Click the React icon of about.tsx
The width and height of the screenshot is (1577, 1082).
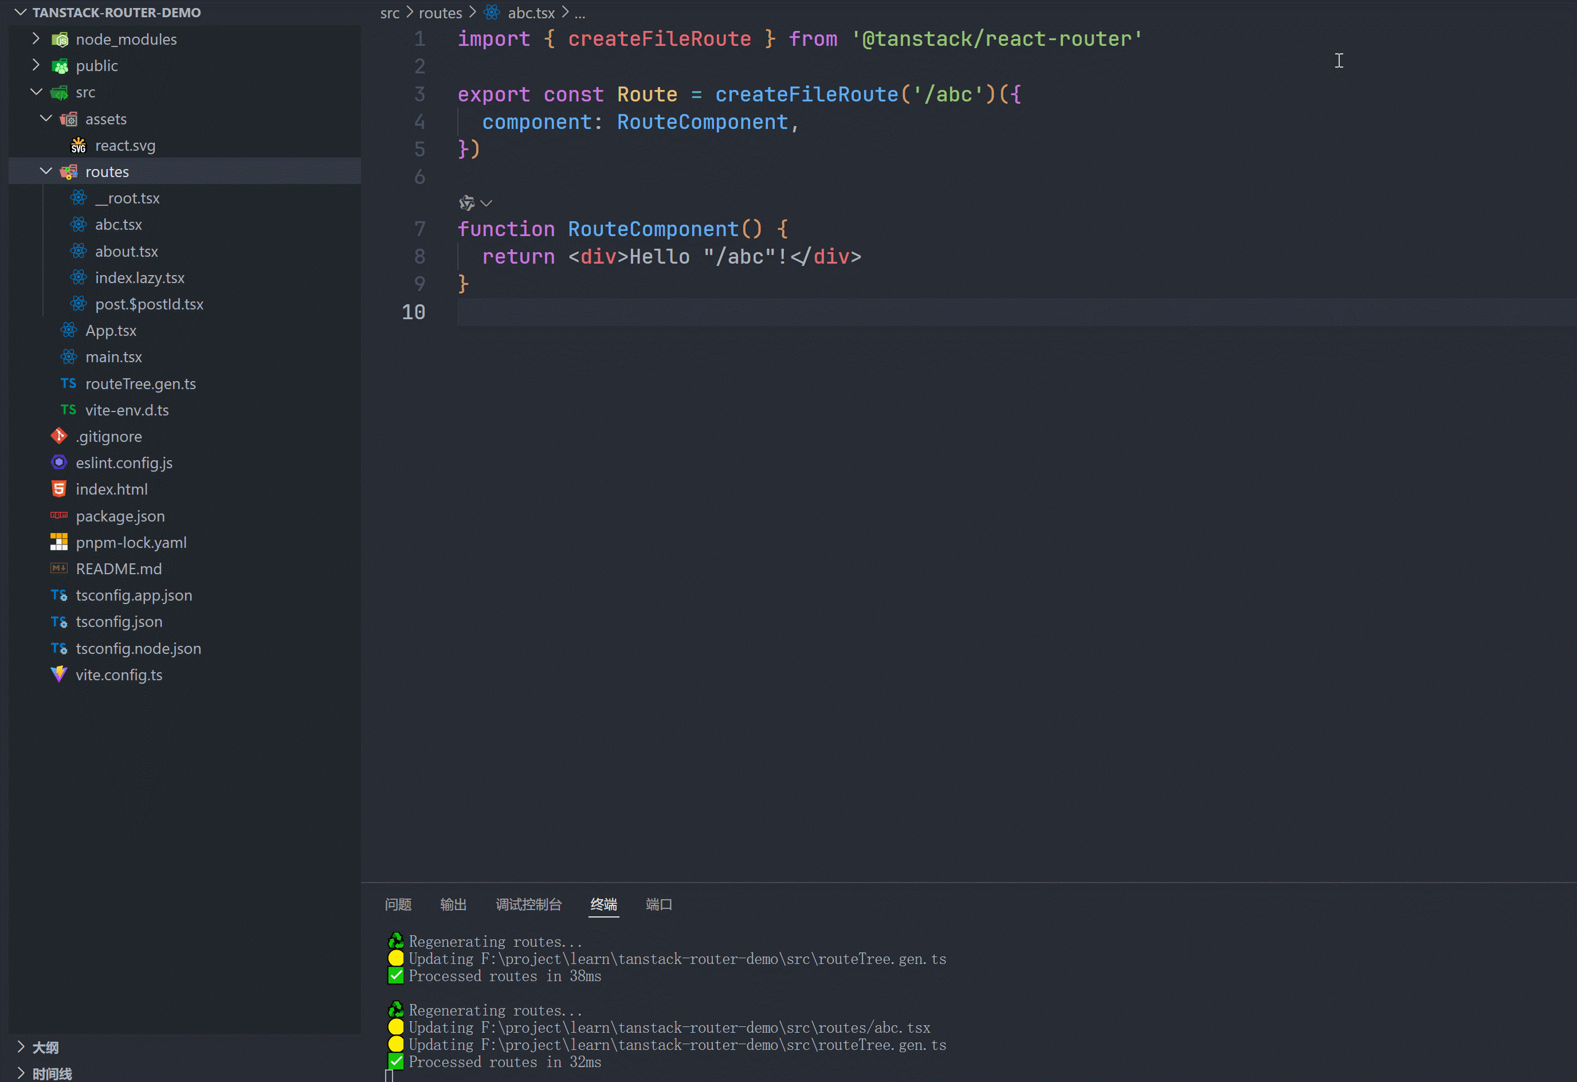pos(79,250)
